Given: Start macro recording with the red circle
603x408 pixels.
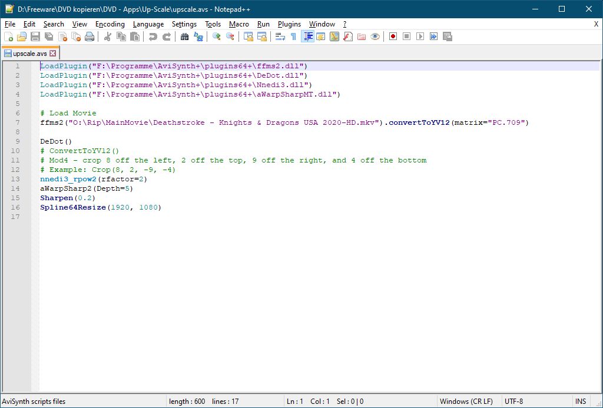Looking at the screenshot, I should (x=393, y=37).
